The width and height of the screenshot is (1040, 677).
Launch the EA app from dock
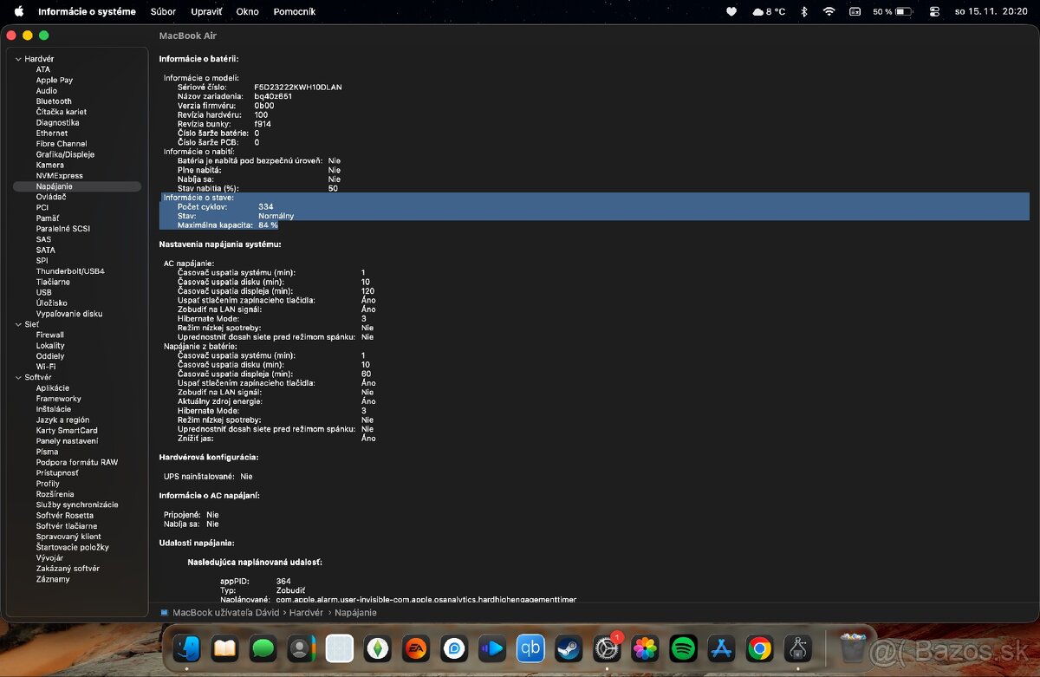tap(416, 648)
